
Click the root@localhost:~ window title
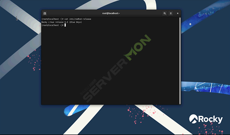tap(111, 13)
